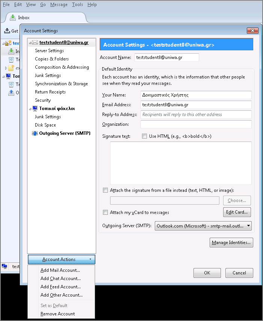
Task: Click the first Trash icon under the Inbox folder
Action: coord(11,60)
